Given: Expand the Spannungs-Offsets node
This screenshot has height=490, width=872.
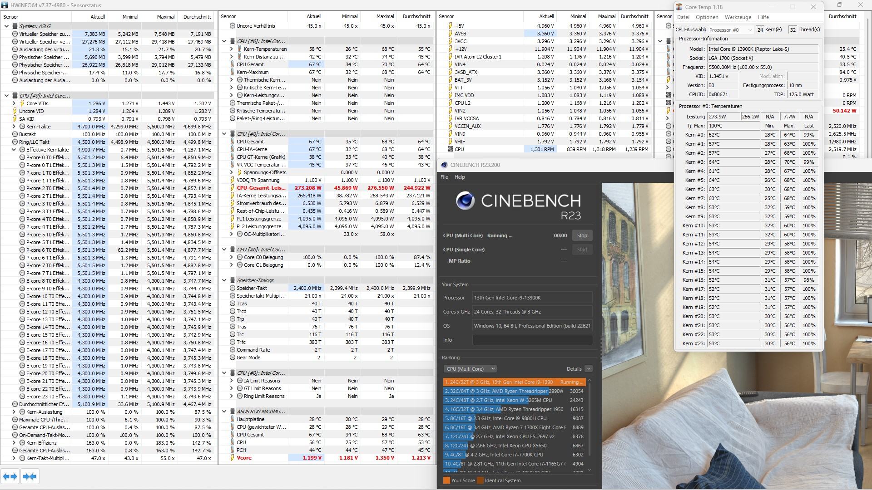Looking at the screenshot, I should pos(232,172).
